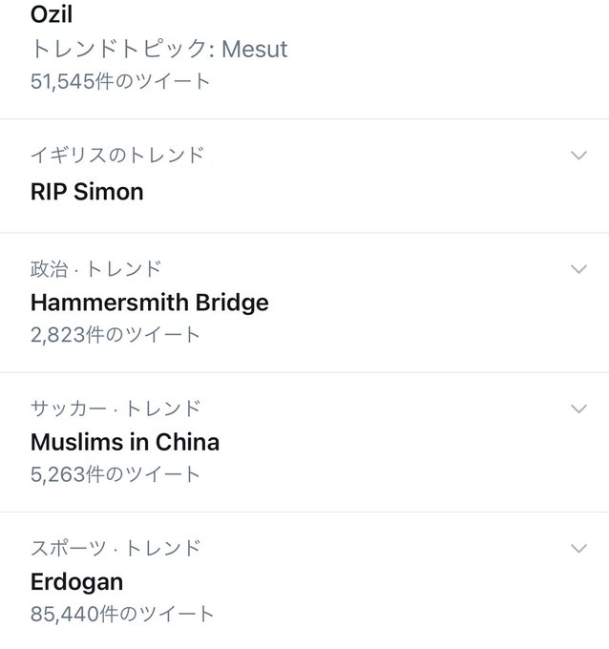Open the Erdogan trend
609x649 pixels.
pos(76,582)
